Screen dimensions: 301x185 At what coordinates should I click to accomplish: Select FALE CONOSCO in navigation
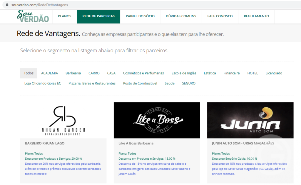[220, 16]
